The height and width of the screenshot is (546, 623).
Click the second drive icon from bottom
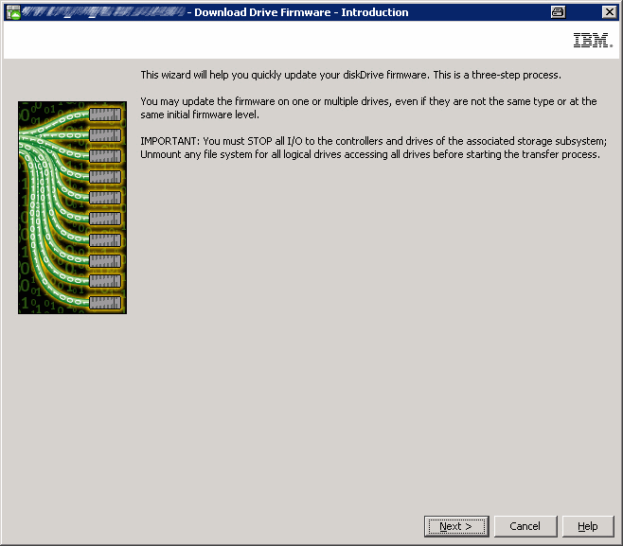[x=105, y=282]
